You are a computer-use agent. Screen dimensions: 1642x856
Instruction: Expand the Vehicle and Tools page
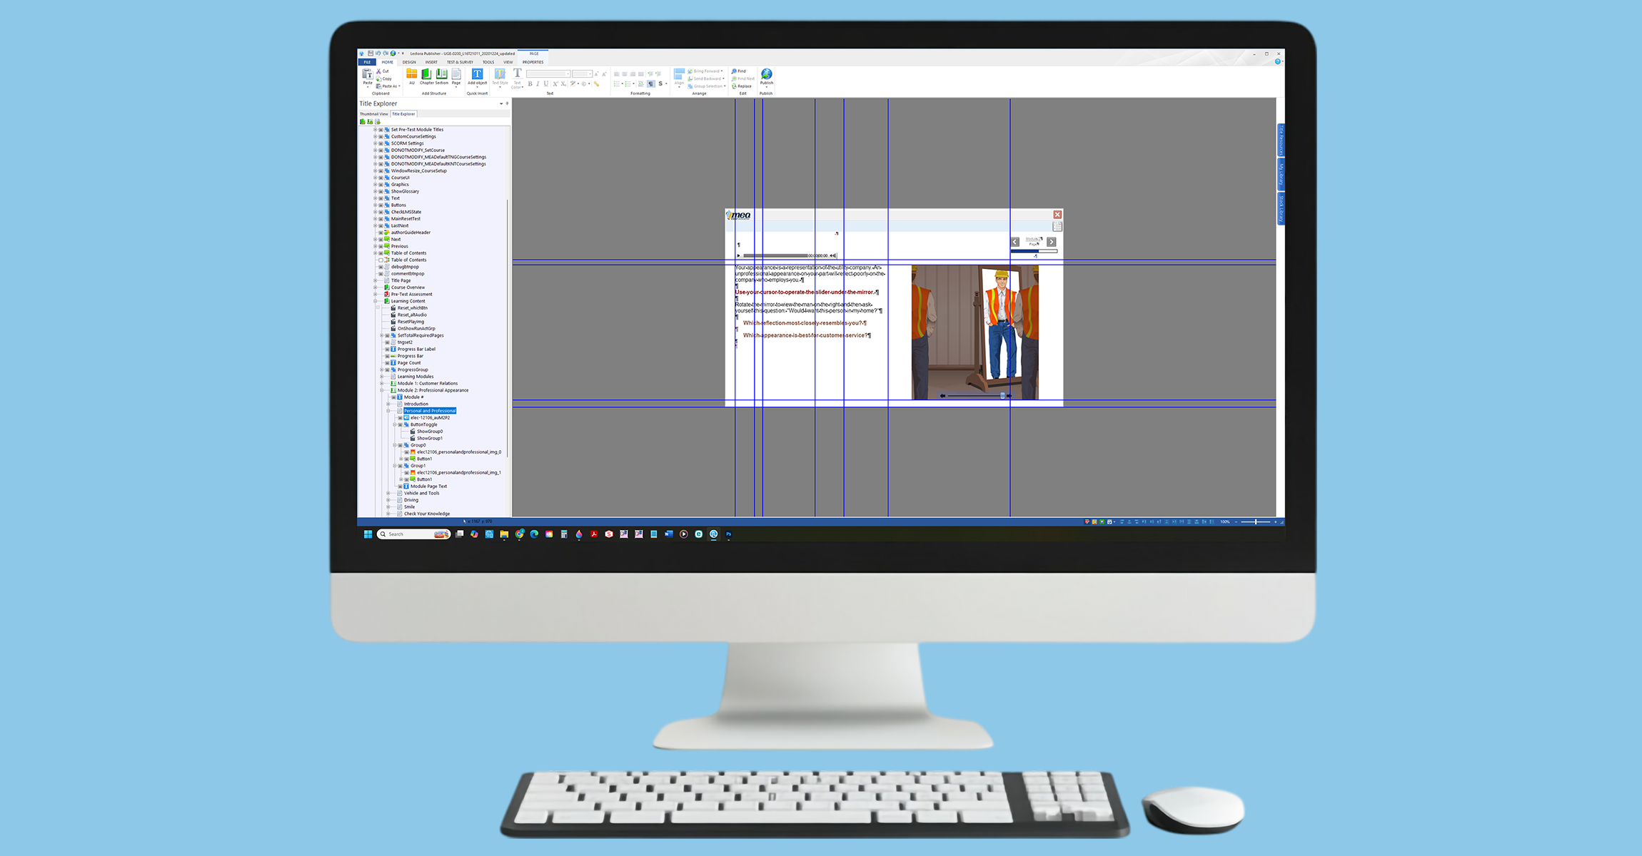click(x=388, y=494)
